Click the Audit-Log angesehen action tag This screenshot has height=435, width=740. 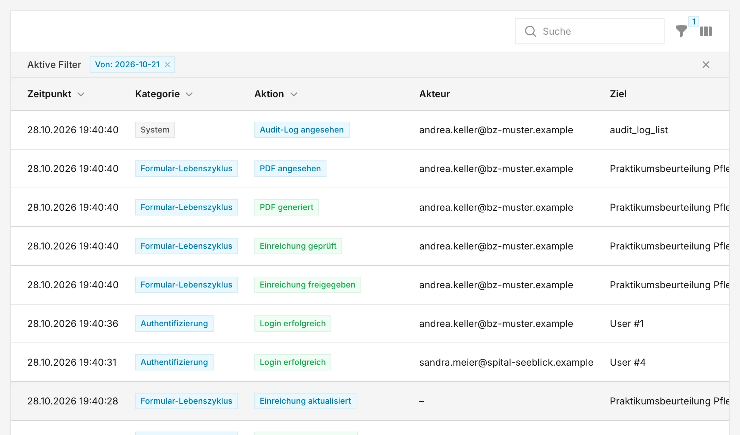302,130
